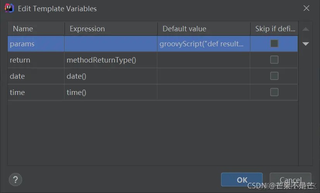
Task: Select the time variable name cell
Action: click(36, 92)
